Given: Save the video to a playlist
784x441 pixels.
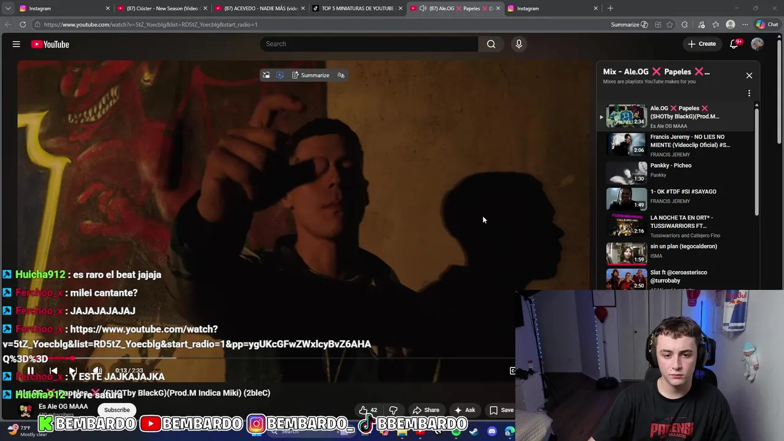Looking at the screenshot, I should click(502, 410).
